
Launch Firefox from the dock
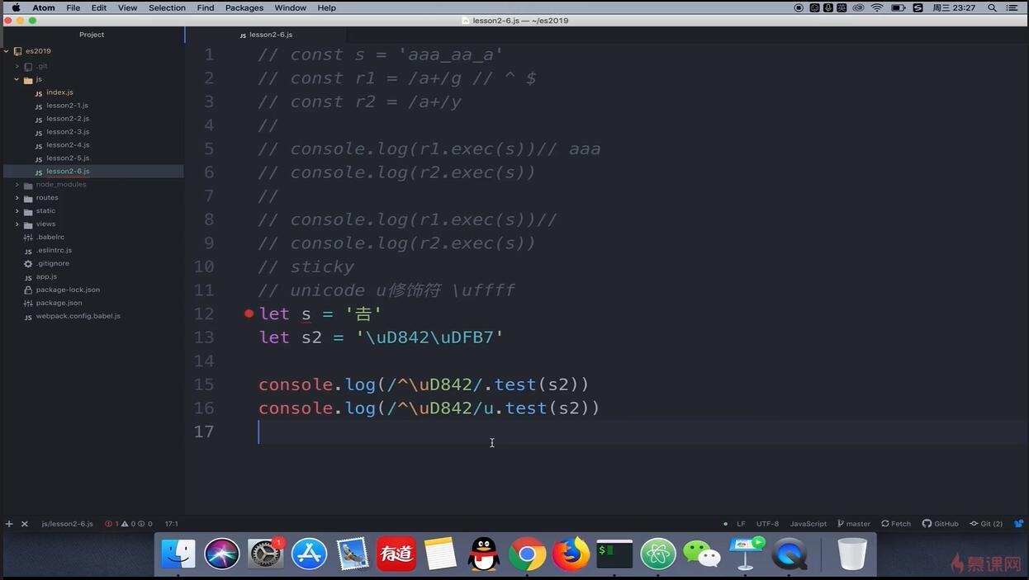[x=571, y=554]
